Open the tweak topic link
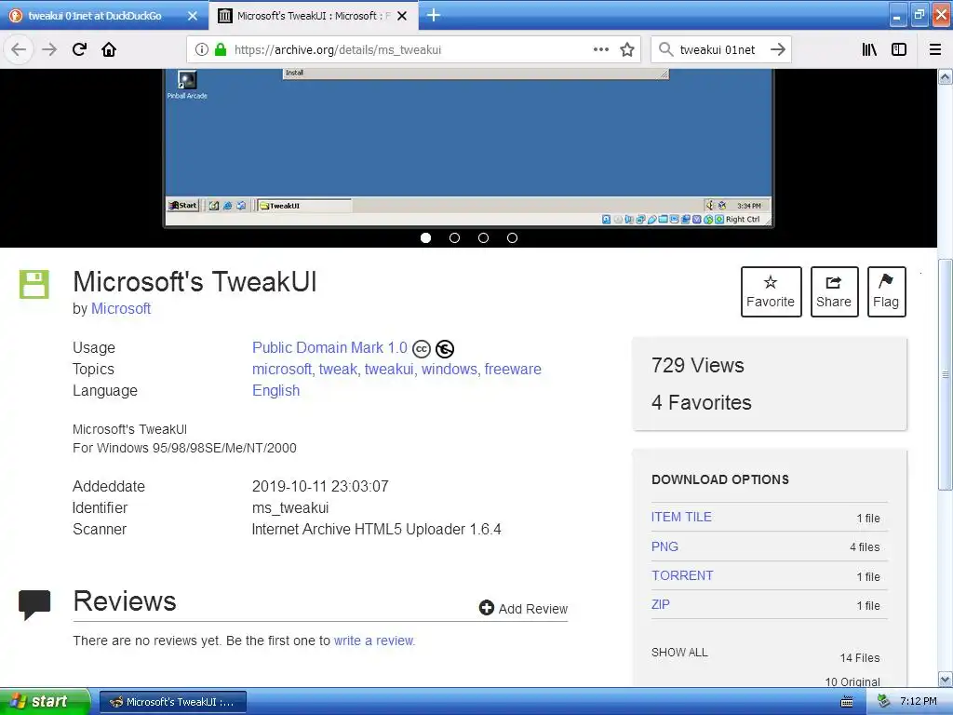 [338, 369]
